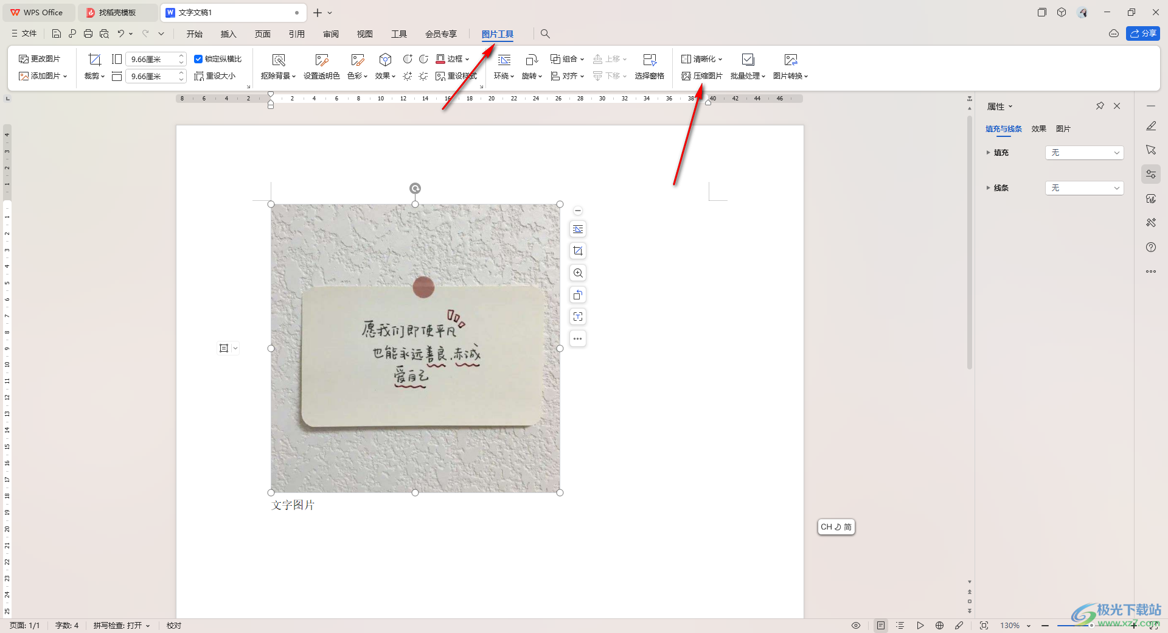The image size is (1168, 633).
Task: Click spell check (拼写检查: 打开) status
Action: 121,625
